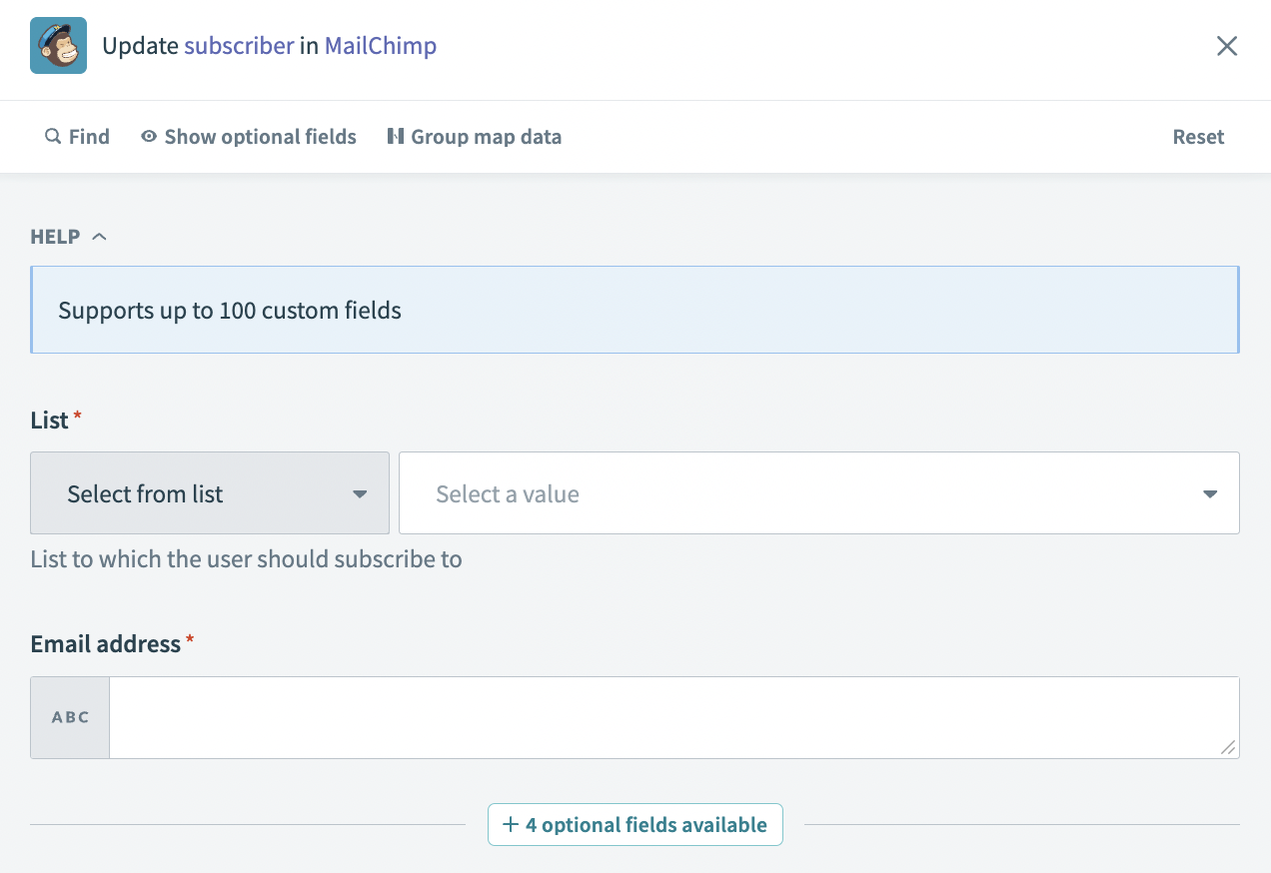
Task: Click the plus icon on optional fields button
Action: (511, 824)
